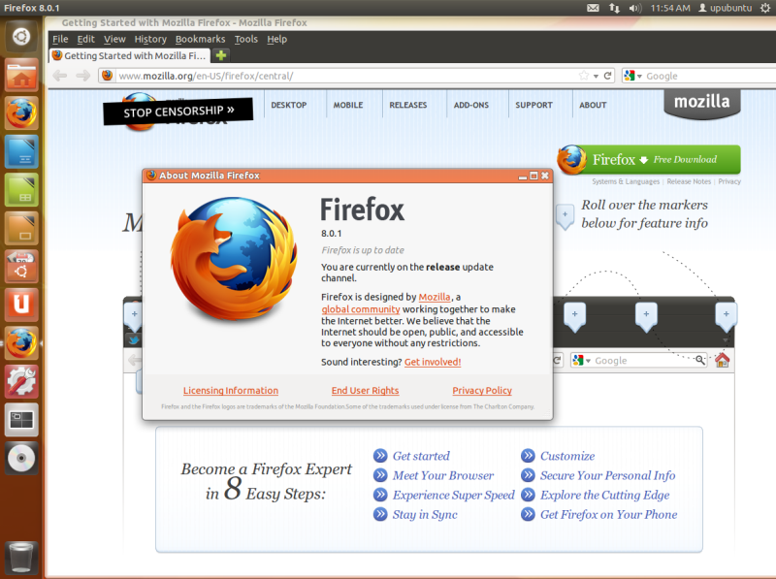The height and width of the screenshot is (579, 776).
Task: Open the Home Folder launcher icon
Action: coord(21,75)
